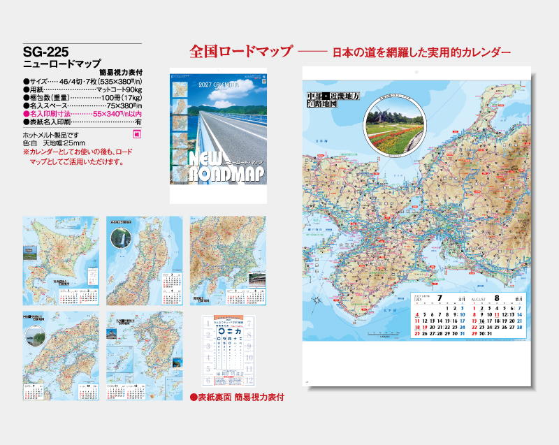Click the AUGUST label on the large calendar
The height and width of the screenshot is (445, 559).
pos(479,300)
